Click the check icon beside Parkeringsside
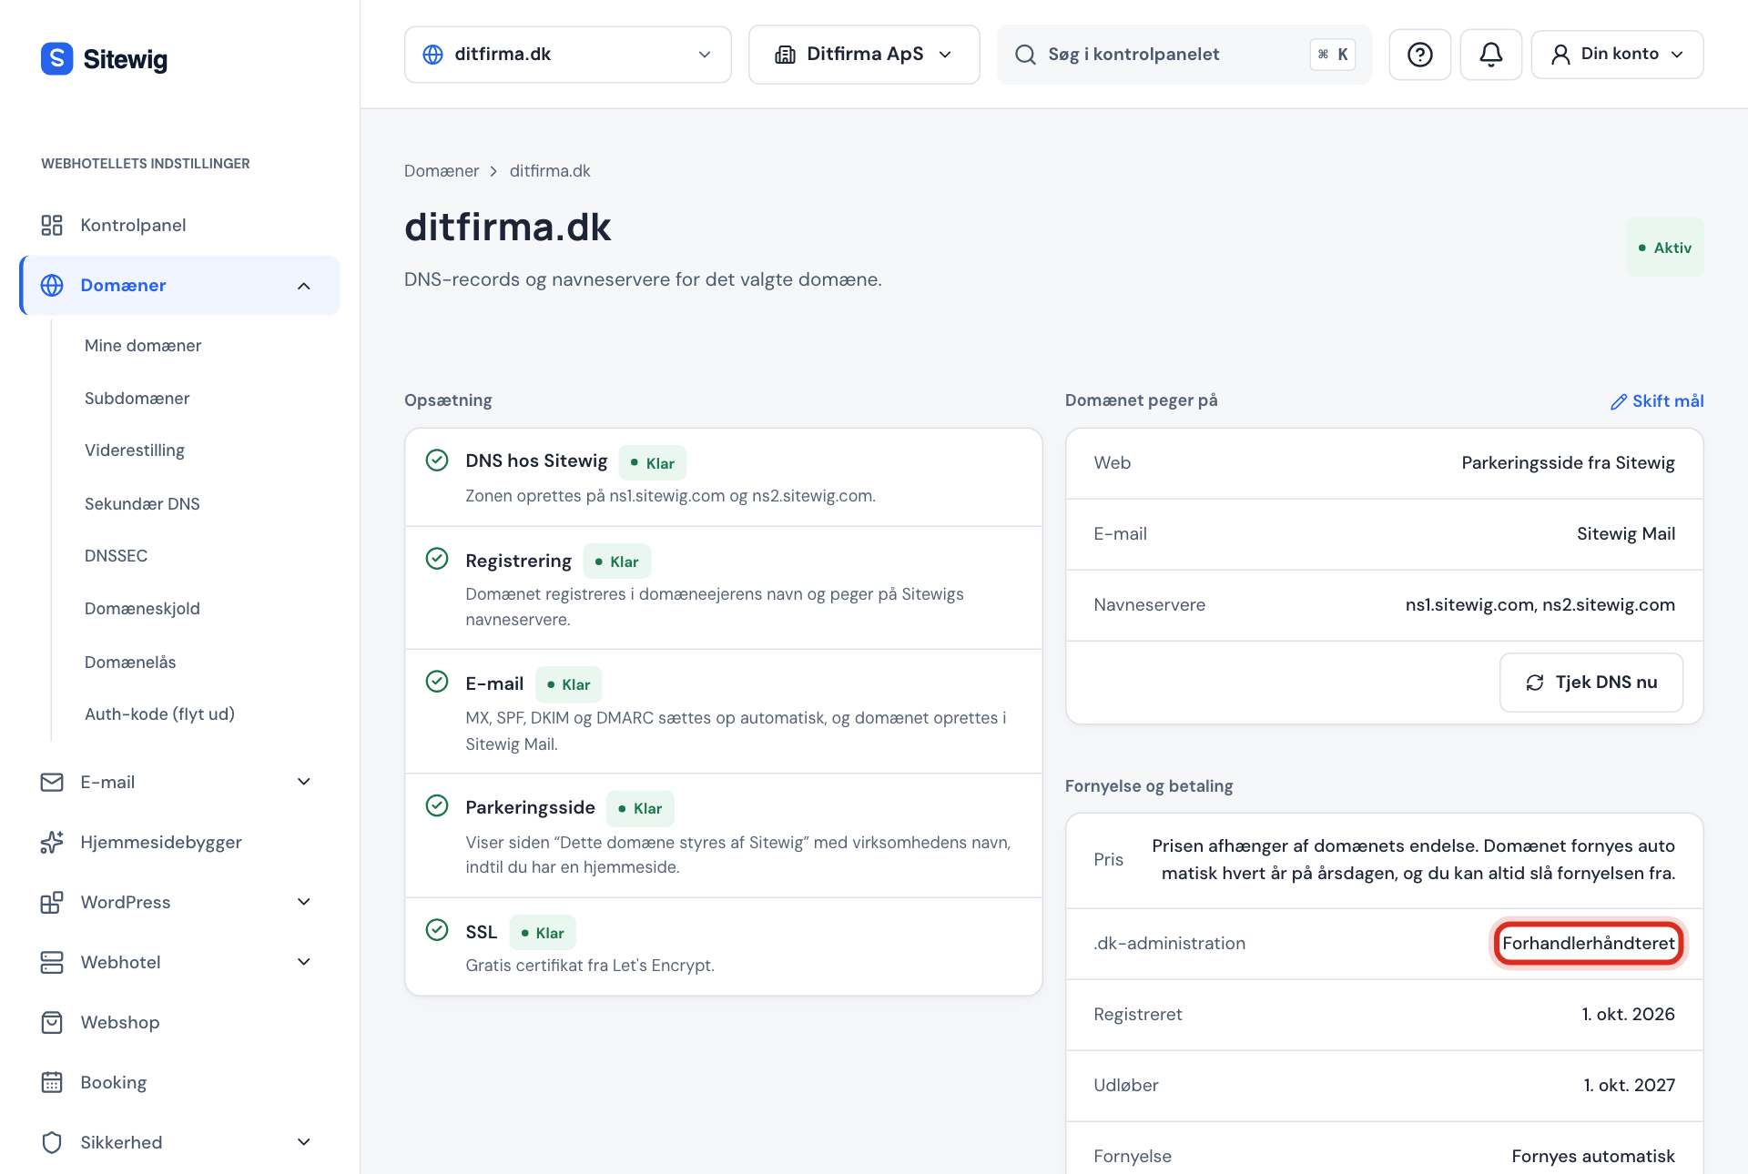This screenshot has width=1748, height=1174. click(437, 805)
